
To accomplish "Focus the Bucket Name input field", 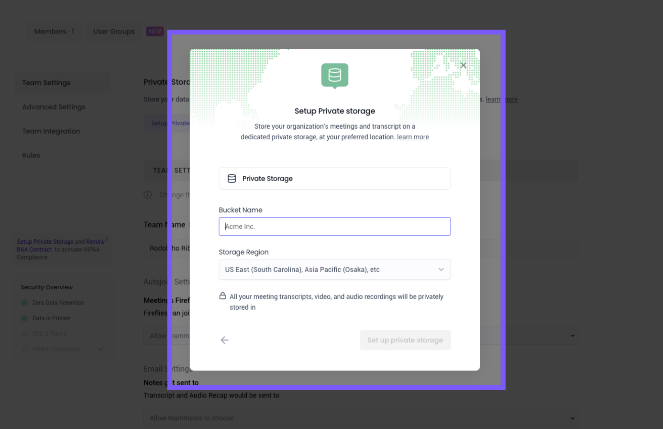I will pos(335,226).
